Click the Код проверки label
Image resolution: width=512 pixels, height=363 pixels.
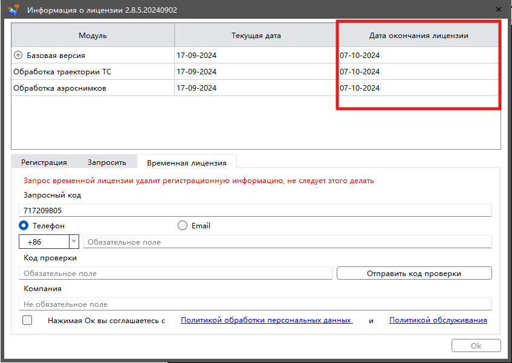tap(50, 258)
